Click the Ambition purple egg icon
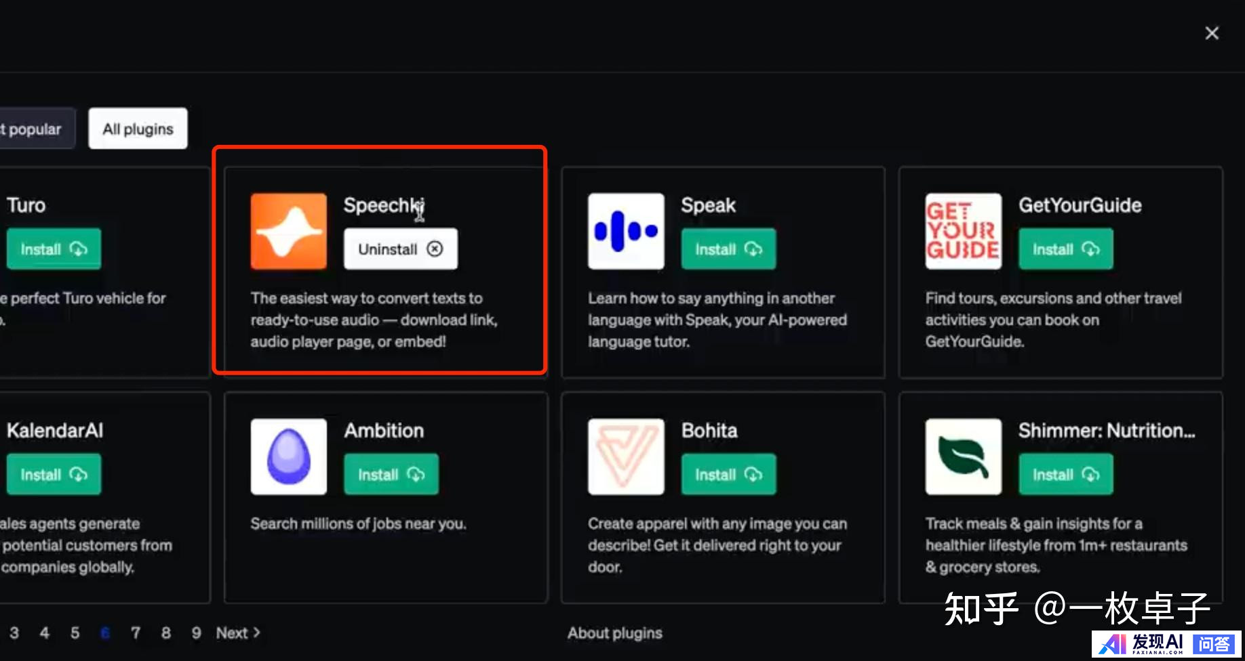Image resolution: width=1245 pixels, height=661 pixels. point(288,456)
